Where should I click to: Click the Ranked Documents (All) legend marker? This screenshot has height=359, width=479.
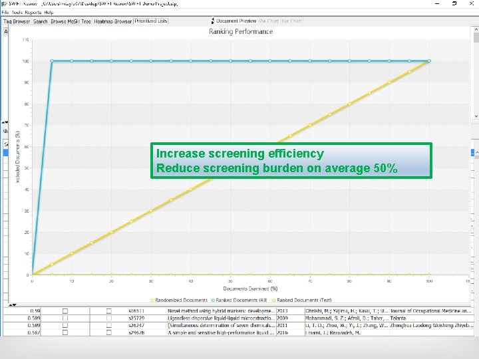click(x=213, y=300)
